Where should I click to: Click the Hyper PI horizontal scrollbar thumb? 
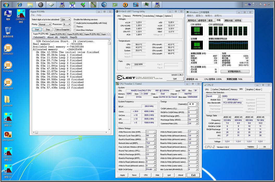(37, 132)
